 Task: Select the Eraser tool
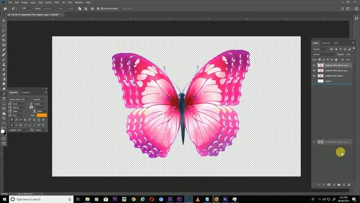(x=4, y=74)
